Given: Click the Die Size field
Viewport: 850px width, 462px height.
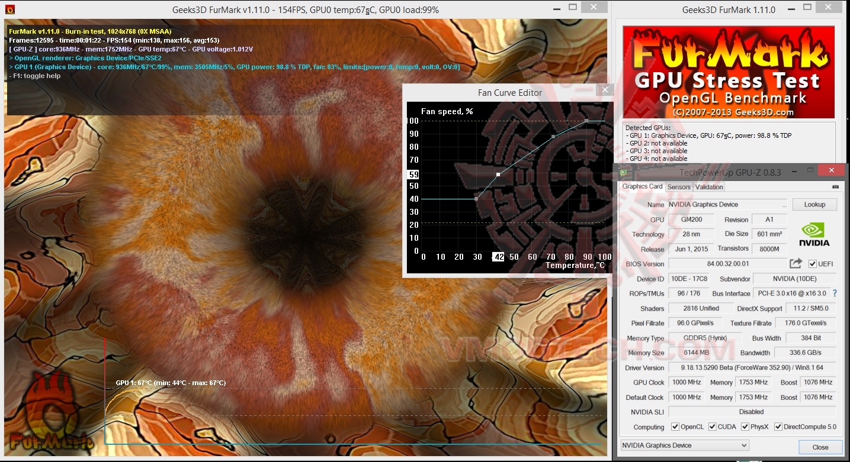Looking at the screenshot, I should 769,234.
